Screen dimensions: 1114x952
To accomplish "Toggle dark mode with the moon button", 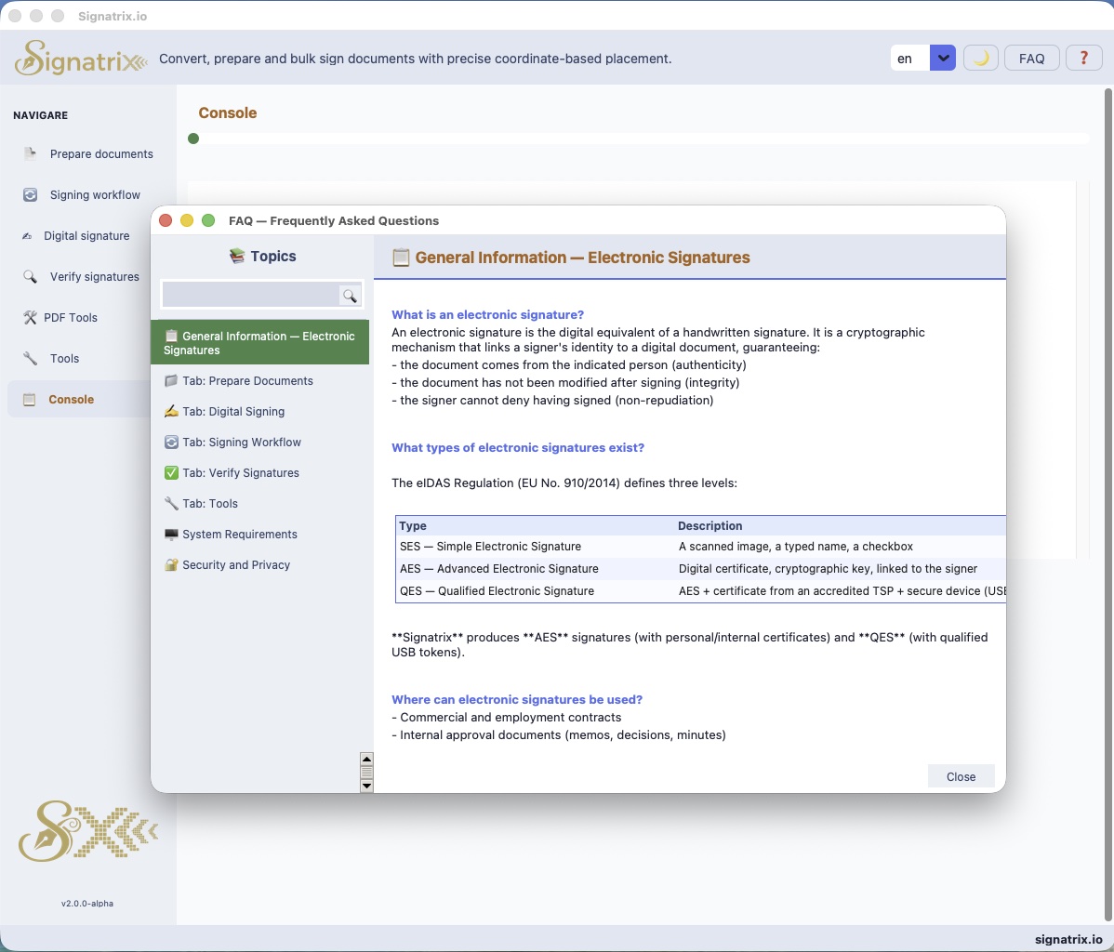I will [x=980, y=59].
